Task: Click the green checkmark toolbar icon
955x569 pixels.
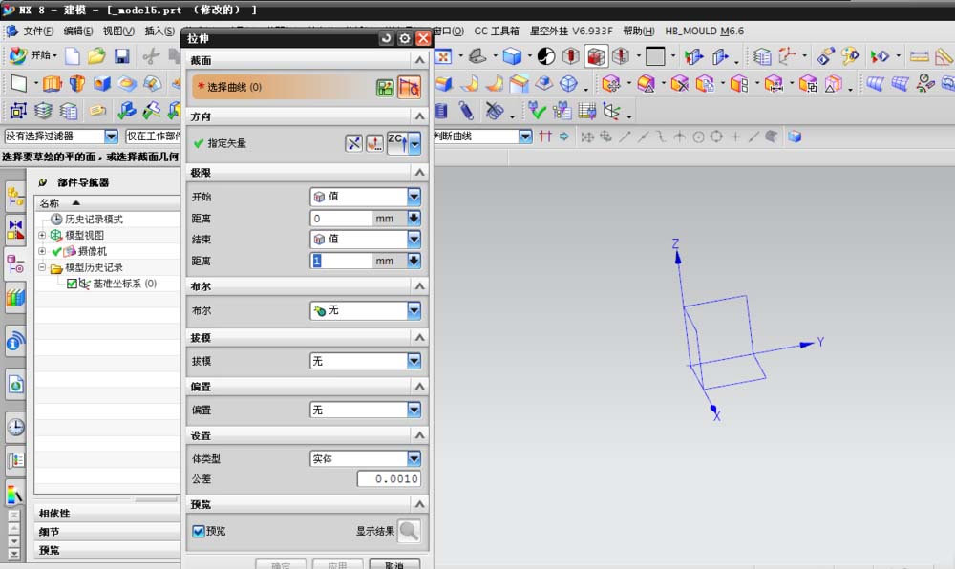Action: [x=537, y=110]
